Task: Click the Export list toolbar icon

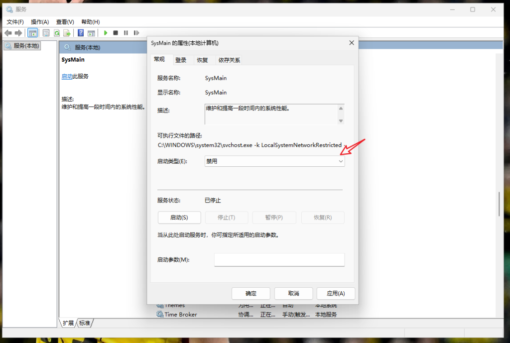Action: coord(67,33)
